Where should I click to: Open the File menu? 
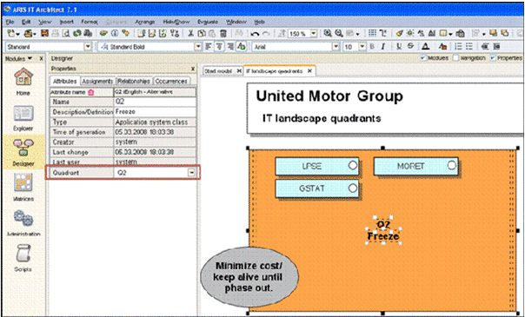pyautogui.click(x=10, y=22)
